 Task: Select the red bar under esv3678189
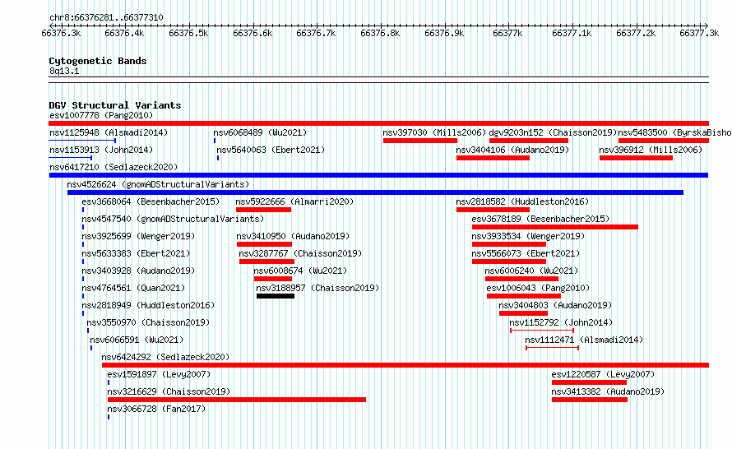555,227
